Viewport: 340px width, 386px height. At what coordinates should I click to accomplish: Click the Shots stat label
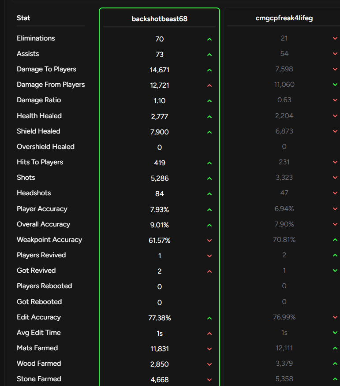coord(26,178)
